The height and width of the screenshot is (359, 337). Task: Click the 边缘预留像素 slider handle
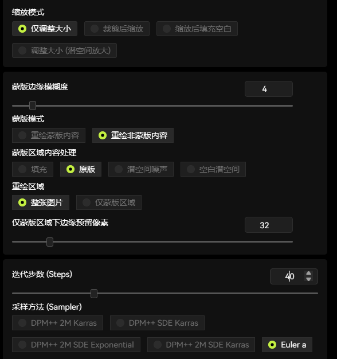pyautogui.click(x=50, y=242)
